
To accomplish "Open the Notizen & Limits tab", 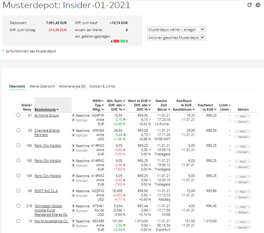I will pos(102,86).
